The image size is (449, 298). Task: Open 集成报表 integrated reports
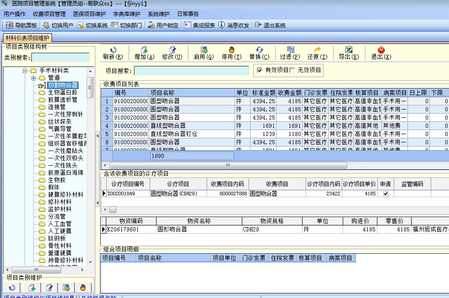click(199, 25)
